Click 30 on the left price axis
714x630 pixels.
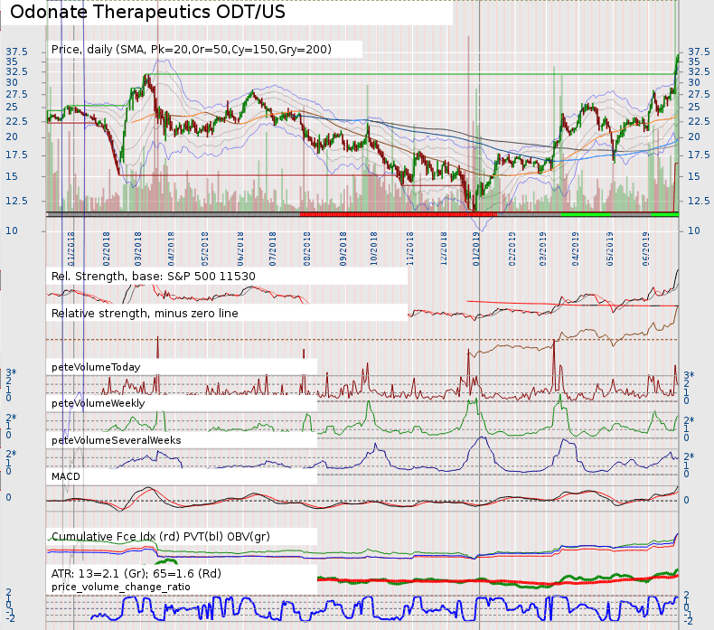click(x=12, y=82)
